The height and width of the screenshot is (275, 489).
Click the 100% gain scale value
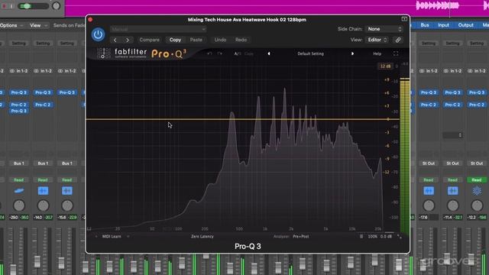click(x=372, y=236)
